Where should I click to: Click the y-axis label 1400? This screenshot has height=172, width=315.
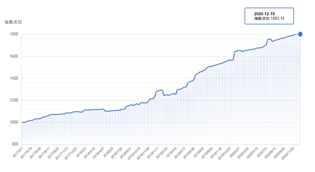(x=14, y=78)
